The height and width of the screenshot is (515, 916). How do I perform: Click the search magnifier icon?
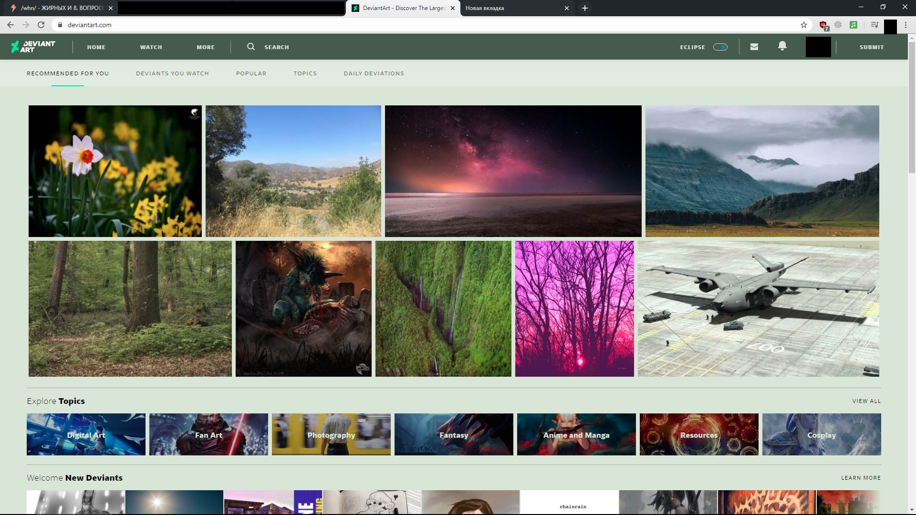tap(251, 47)
